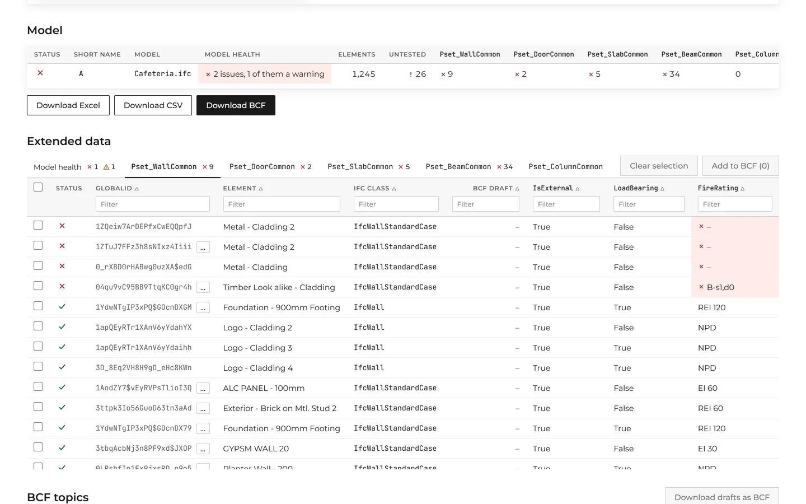Image resolution: width=806 pixels, height=504 pixels.
Task: Click the ellipsis button for 1AodZY7$vEyRVPsTlioI3Q
Action: tap(203, 388)
